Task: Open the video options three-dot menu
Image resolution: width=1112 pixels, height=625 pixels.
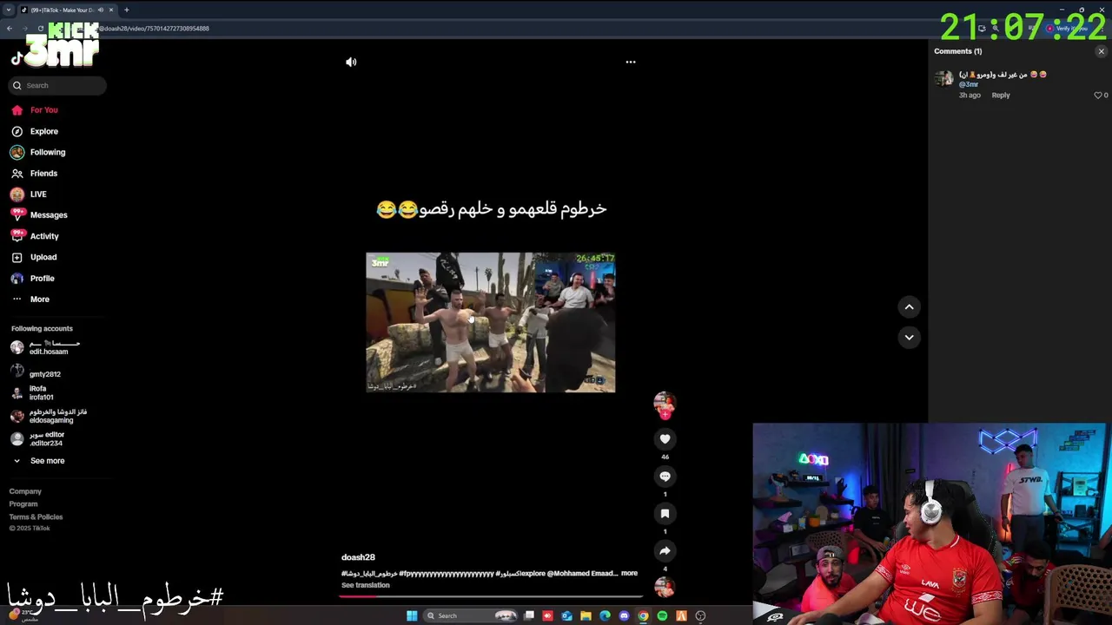Action: point(631,62)
